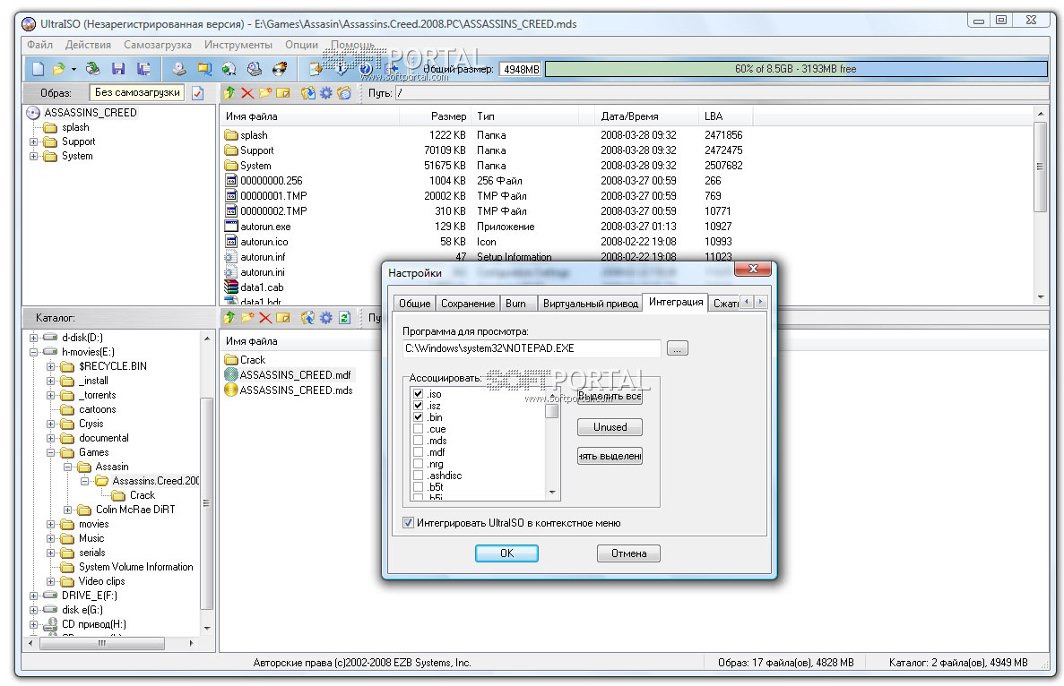Confirm settings with the OK button
Viewport: 1064px width, 686px height.
(x=506, y=553)
